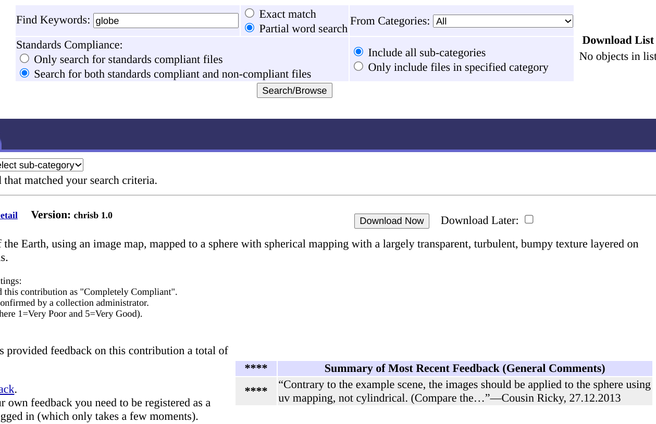Select Only include files in specified category
This screenshot has height=424, width=656.
[x=358, y=67]
